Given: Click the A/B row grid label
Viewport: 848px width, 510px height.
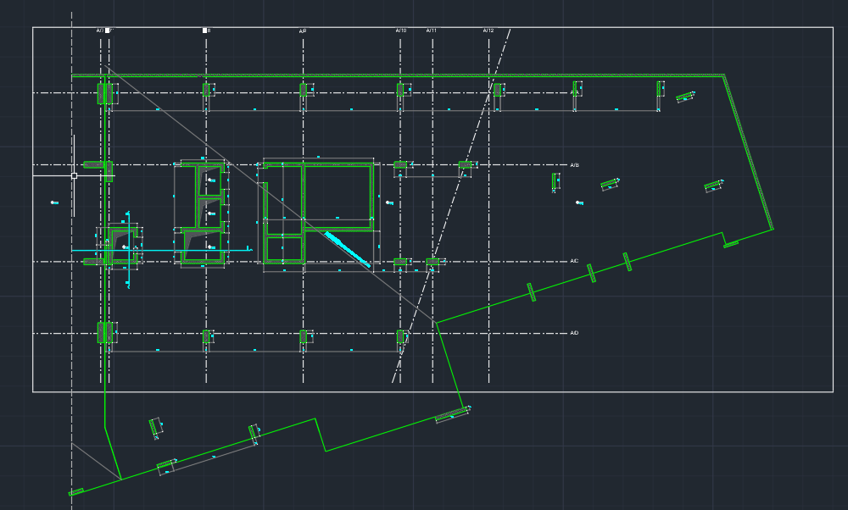Looking at the screenshot, I should [574, 165].
